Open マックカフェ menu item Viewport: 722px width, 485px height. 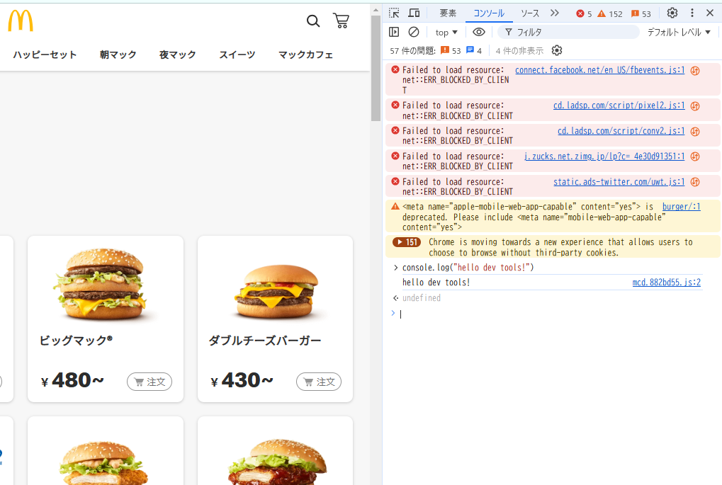[306, 55]
